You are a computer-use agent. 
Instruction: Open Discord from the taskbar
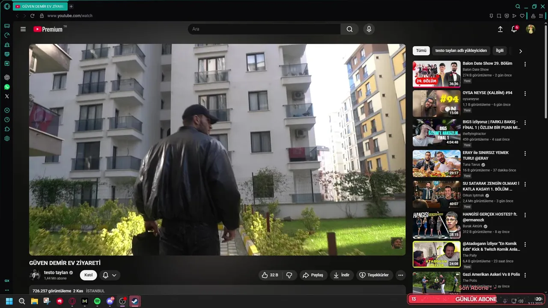click(x=110, y=301)
